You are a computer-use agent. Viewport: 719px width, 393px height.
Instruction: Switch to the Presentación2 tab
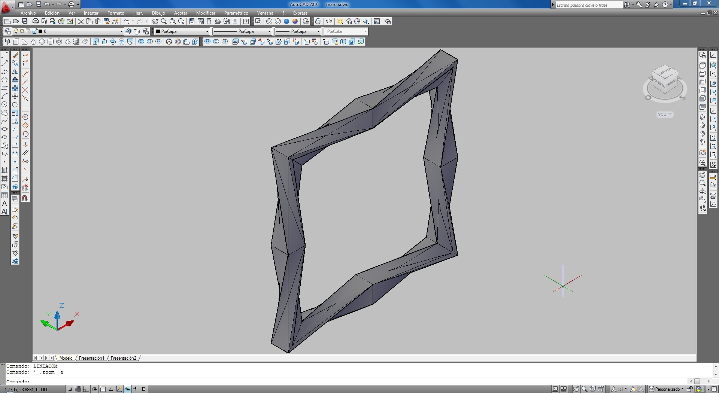click(x=124, y=358)
